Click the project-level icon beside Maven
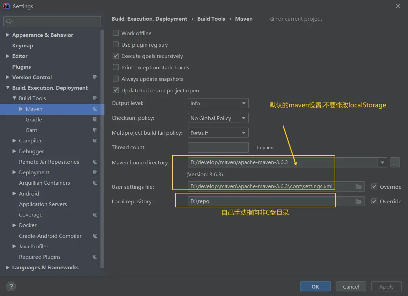The image size is (408, 296). pyautogui.click(x=95, y=109)
